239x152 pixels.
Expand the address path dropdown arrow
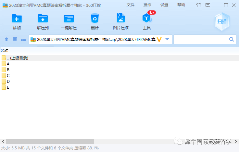(x=167, y=39)
